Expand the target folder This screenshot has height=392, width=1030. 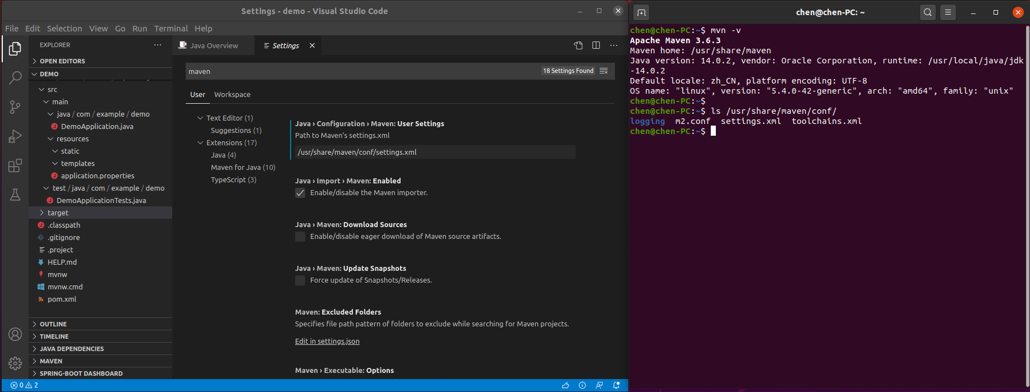coord(58,213)
